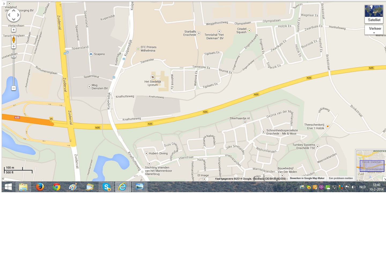
Task: Pan the map right with the arrow control
Action: pyautogui.click(x=18, y=15)
